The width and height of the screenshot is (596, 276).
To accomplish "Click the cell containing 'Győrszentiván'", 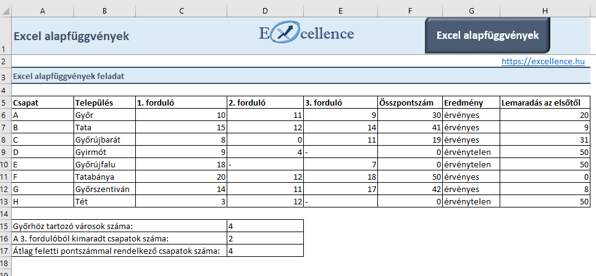I will 104,190.
